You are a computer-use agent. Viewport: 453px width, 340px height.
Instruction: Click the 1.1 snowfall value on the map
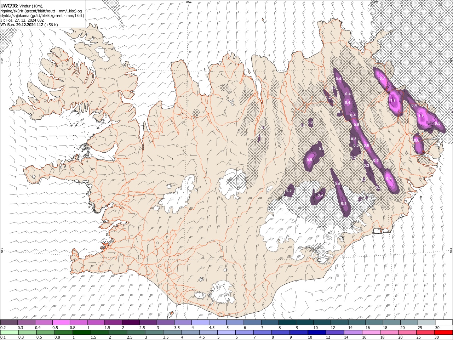pyautogui.click(x=421, y=116)
